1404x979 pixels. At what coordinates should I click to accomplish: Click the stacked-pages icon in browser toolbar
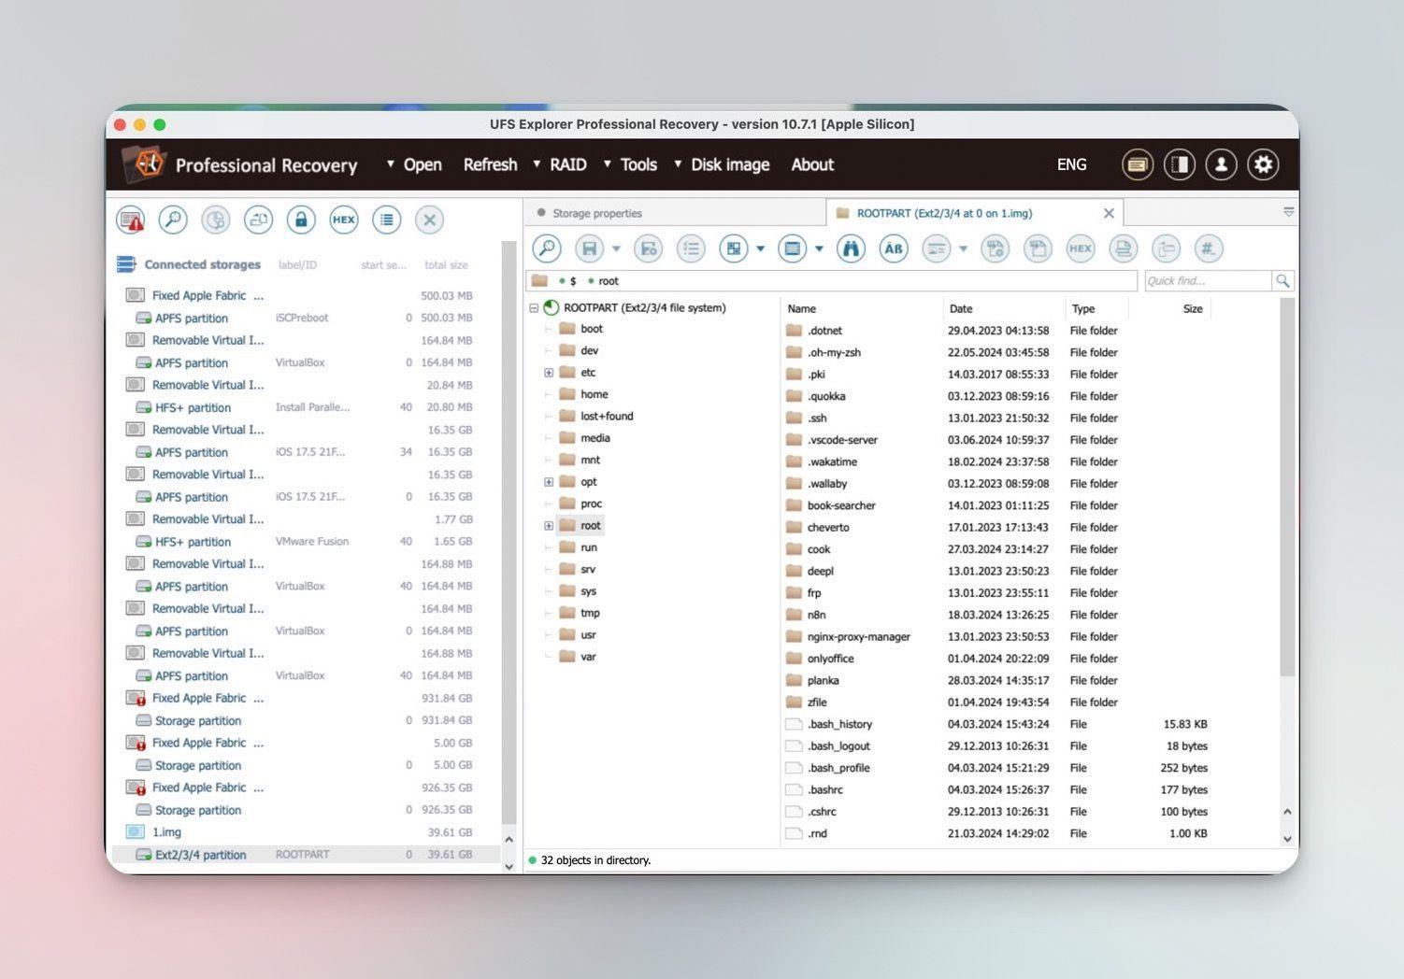pos(1124,248)
